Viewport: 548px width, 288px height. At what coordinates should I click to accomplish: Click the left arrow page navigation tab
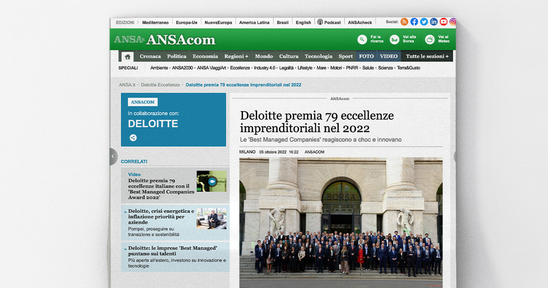(x=113, y=156)
